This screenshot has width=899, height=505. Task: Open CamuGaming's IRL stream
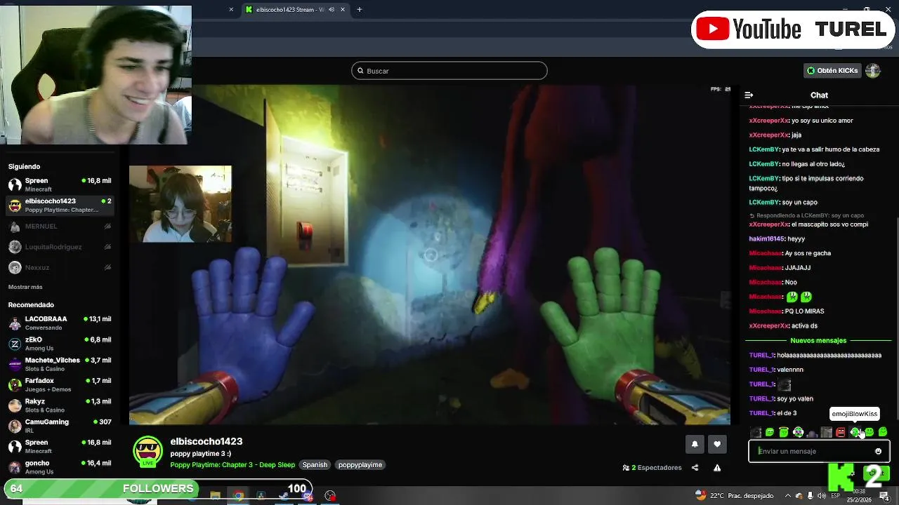pos(60,426)
